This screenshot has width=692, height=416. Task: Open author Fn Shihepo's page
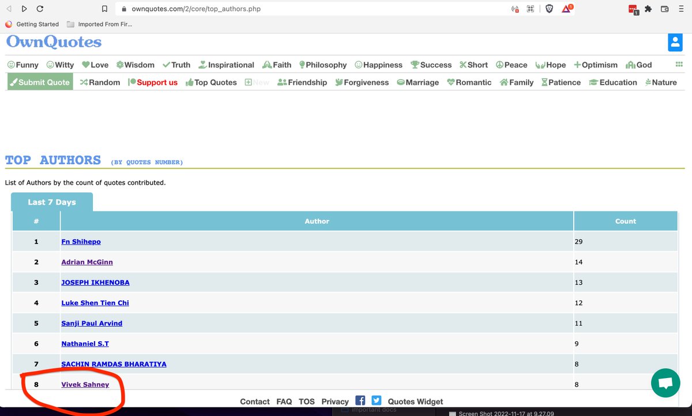click(x=81, y=241)
